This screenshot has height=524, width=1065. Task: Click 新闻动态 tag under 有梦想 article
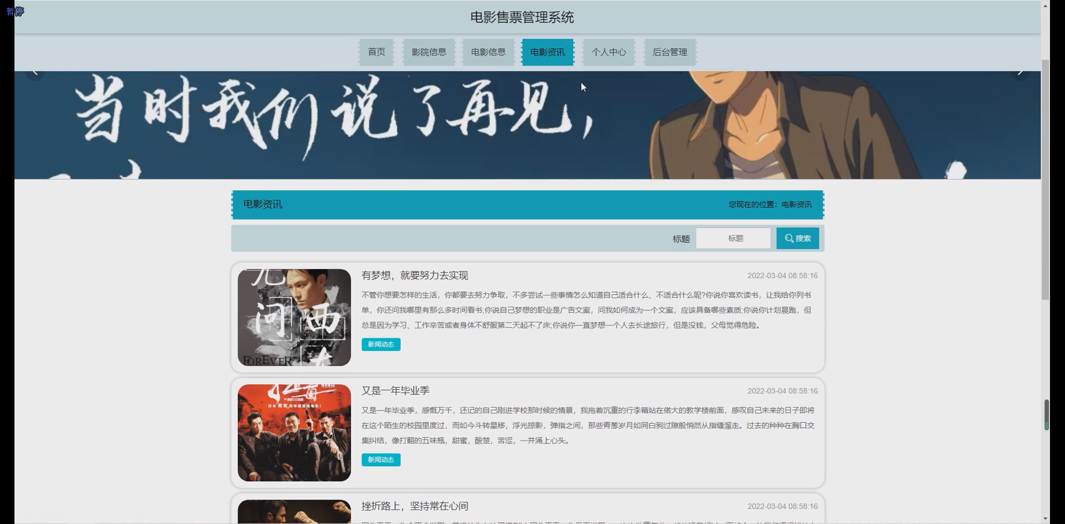click(381, 344)
